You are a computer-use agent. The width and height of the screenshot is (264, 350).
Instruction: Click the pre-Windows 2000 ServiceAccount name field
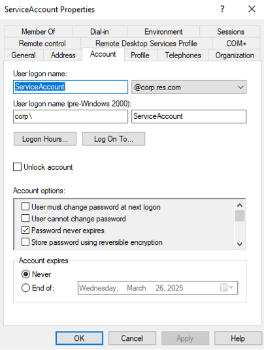tap(189, 116)
